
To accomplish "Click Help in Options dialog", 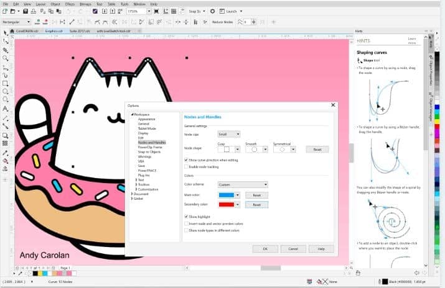I will [x=321, y=249].
